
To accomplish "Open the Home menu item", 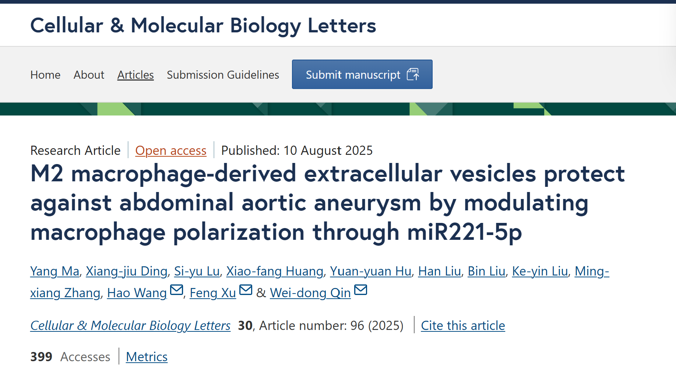I will point(45,75).
